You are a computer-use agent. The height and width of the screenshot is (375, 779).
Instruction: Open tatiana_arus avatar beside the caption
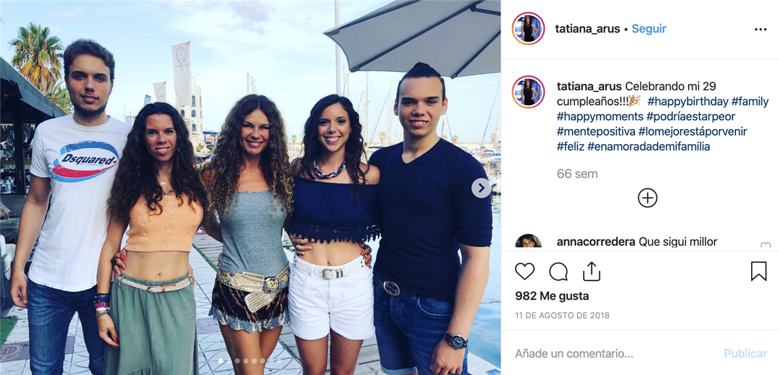click(x=528, y=92)
